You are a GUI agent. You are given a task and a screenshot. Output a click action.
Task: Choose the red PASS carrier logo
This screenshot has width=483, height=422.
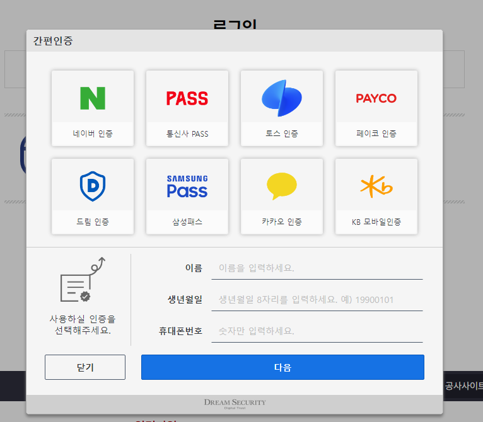tap(187, 98)
